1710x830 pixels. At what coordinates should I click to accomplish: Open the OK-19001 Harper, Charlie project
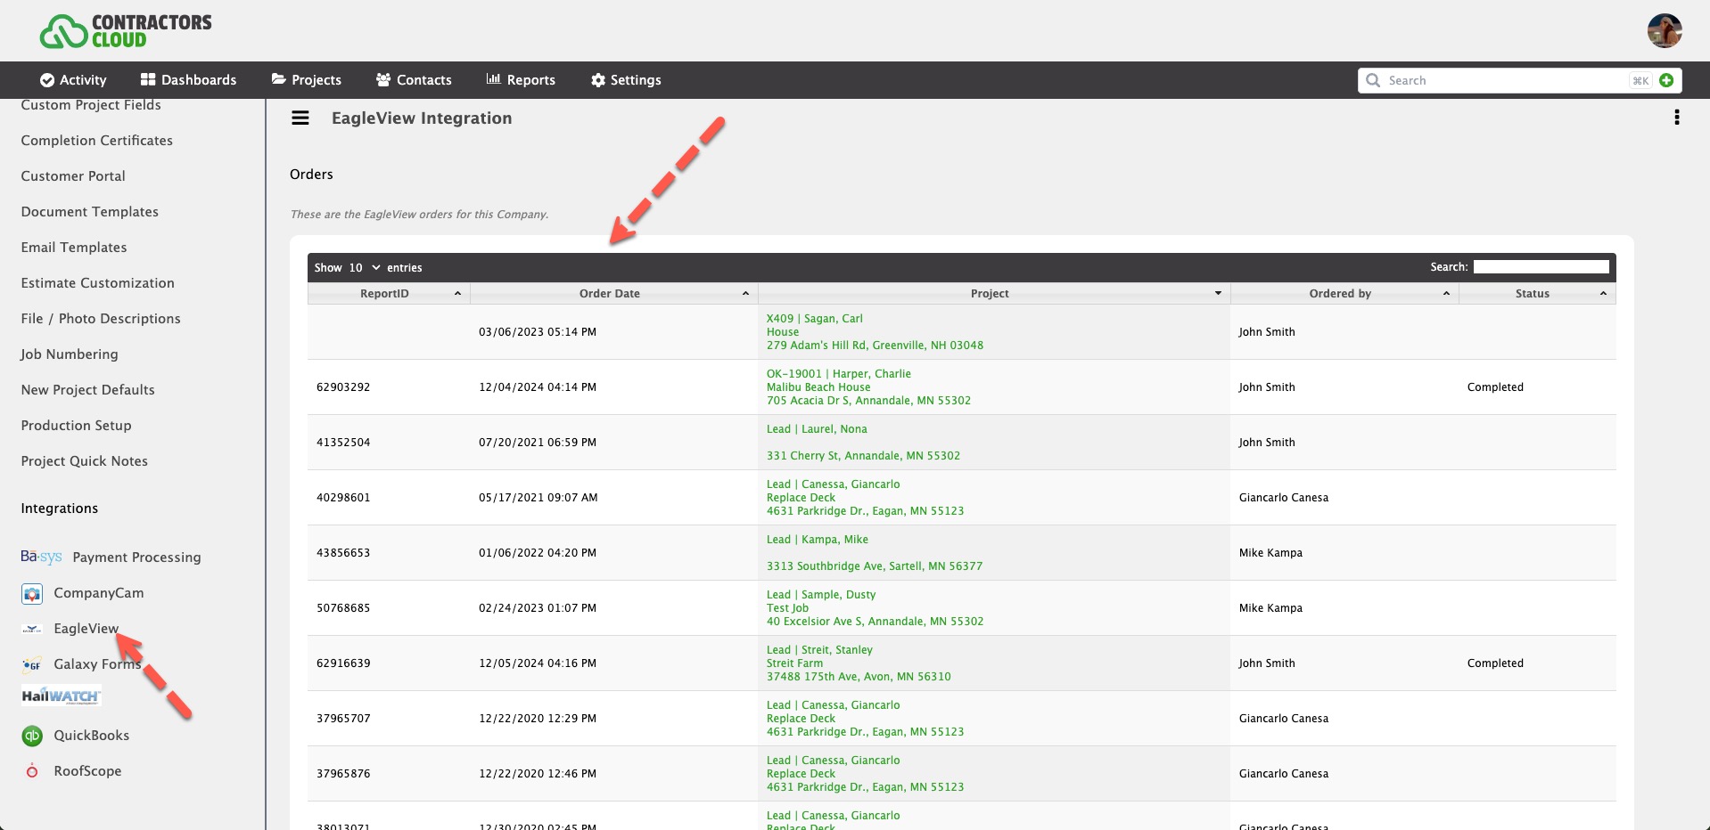868,387
